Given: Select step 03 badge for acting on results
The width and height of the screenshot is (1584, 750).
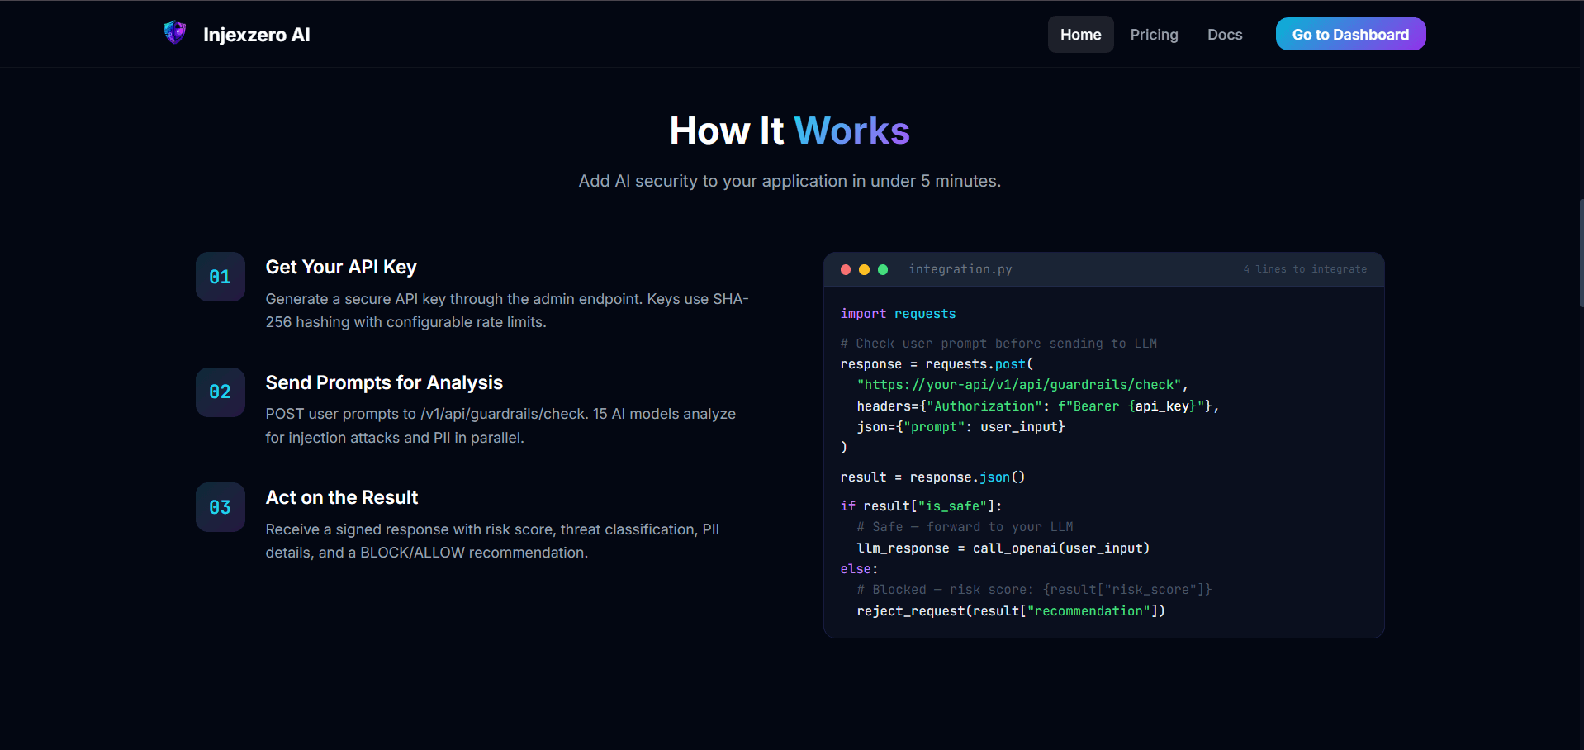Looking at the screenshot, I should [220, 507].
